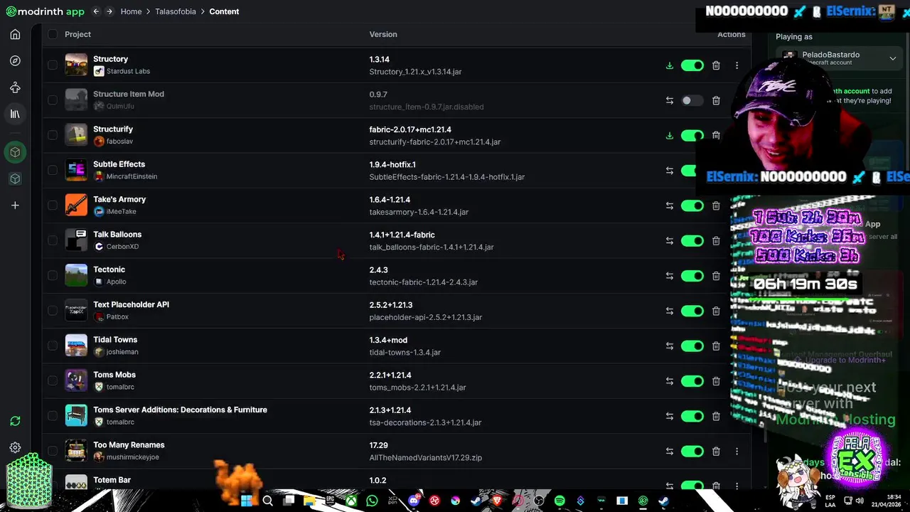Viewport: 910px width, 512px height.
Task: Delete Structure Item Mod with trash icon
Action: pyautogui.click(x=716, y=100)
